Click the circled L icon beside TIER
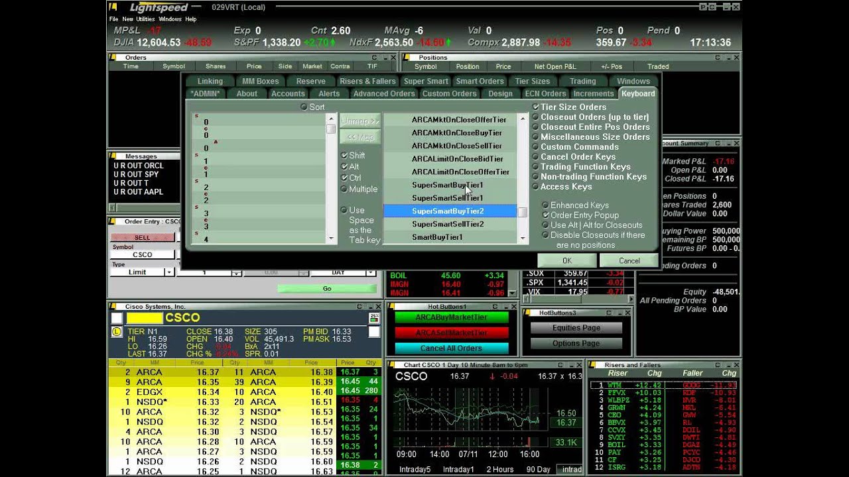The image size is (849, 477). tap(117, 331)
